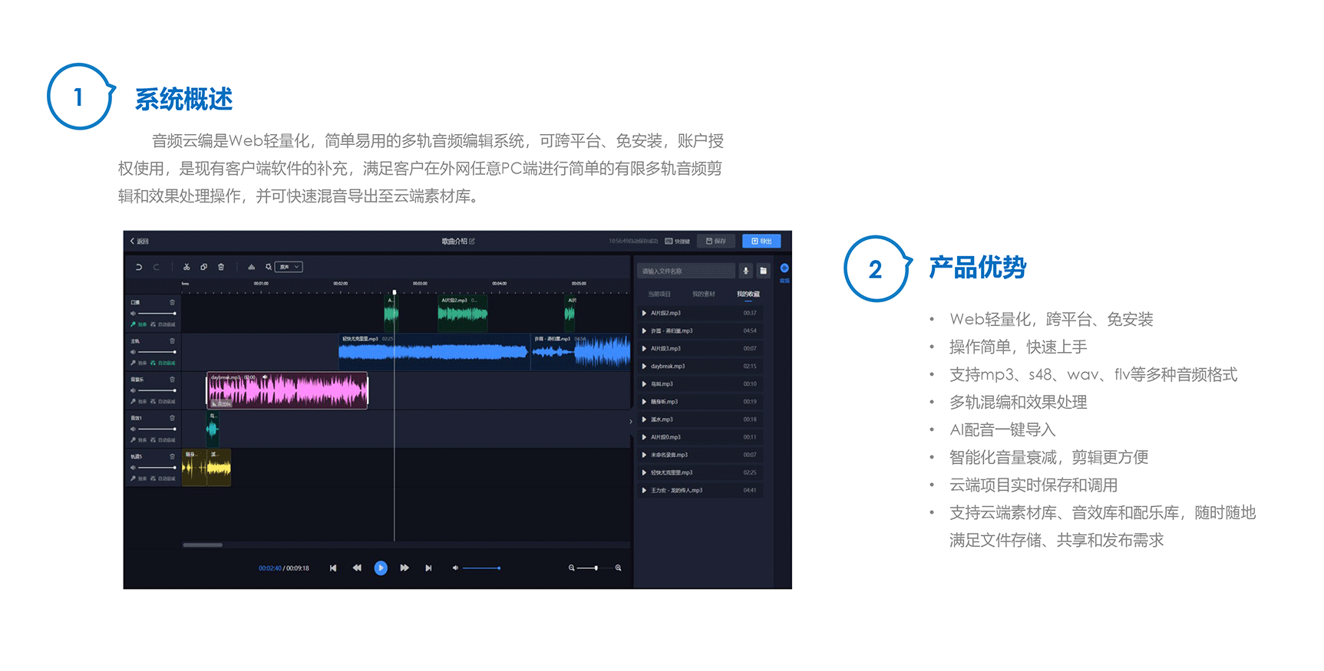Select the 音频 sidebar icon
Viewport: 1324px width, 671px height.
click(x=784, y=272)
